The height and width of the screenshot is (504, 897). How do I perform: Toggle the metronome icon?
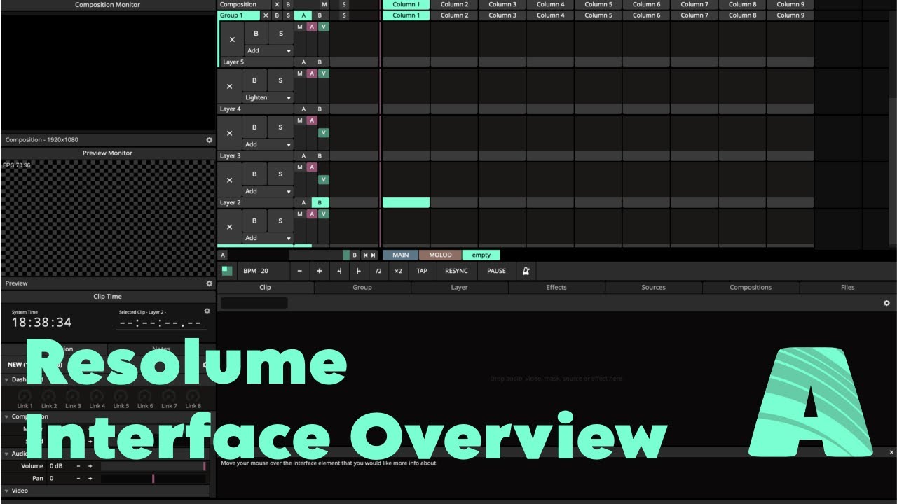pyautogui.click(x=526, y=271)
